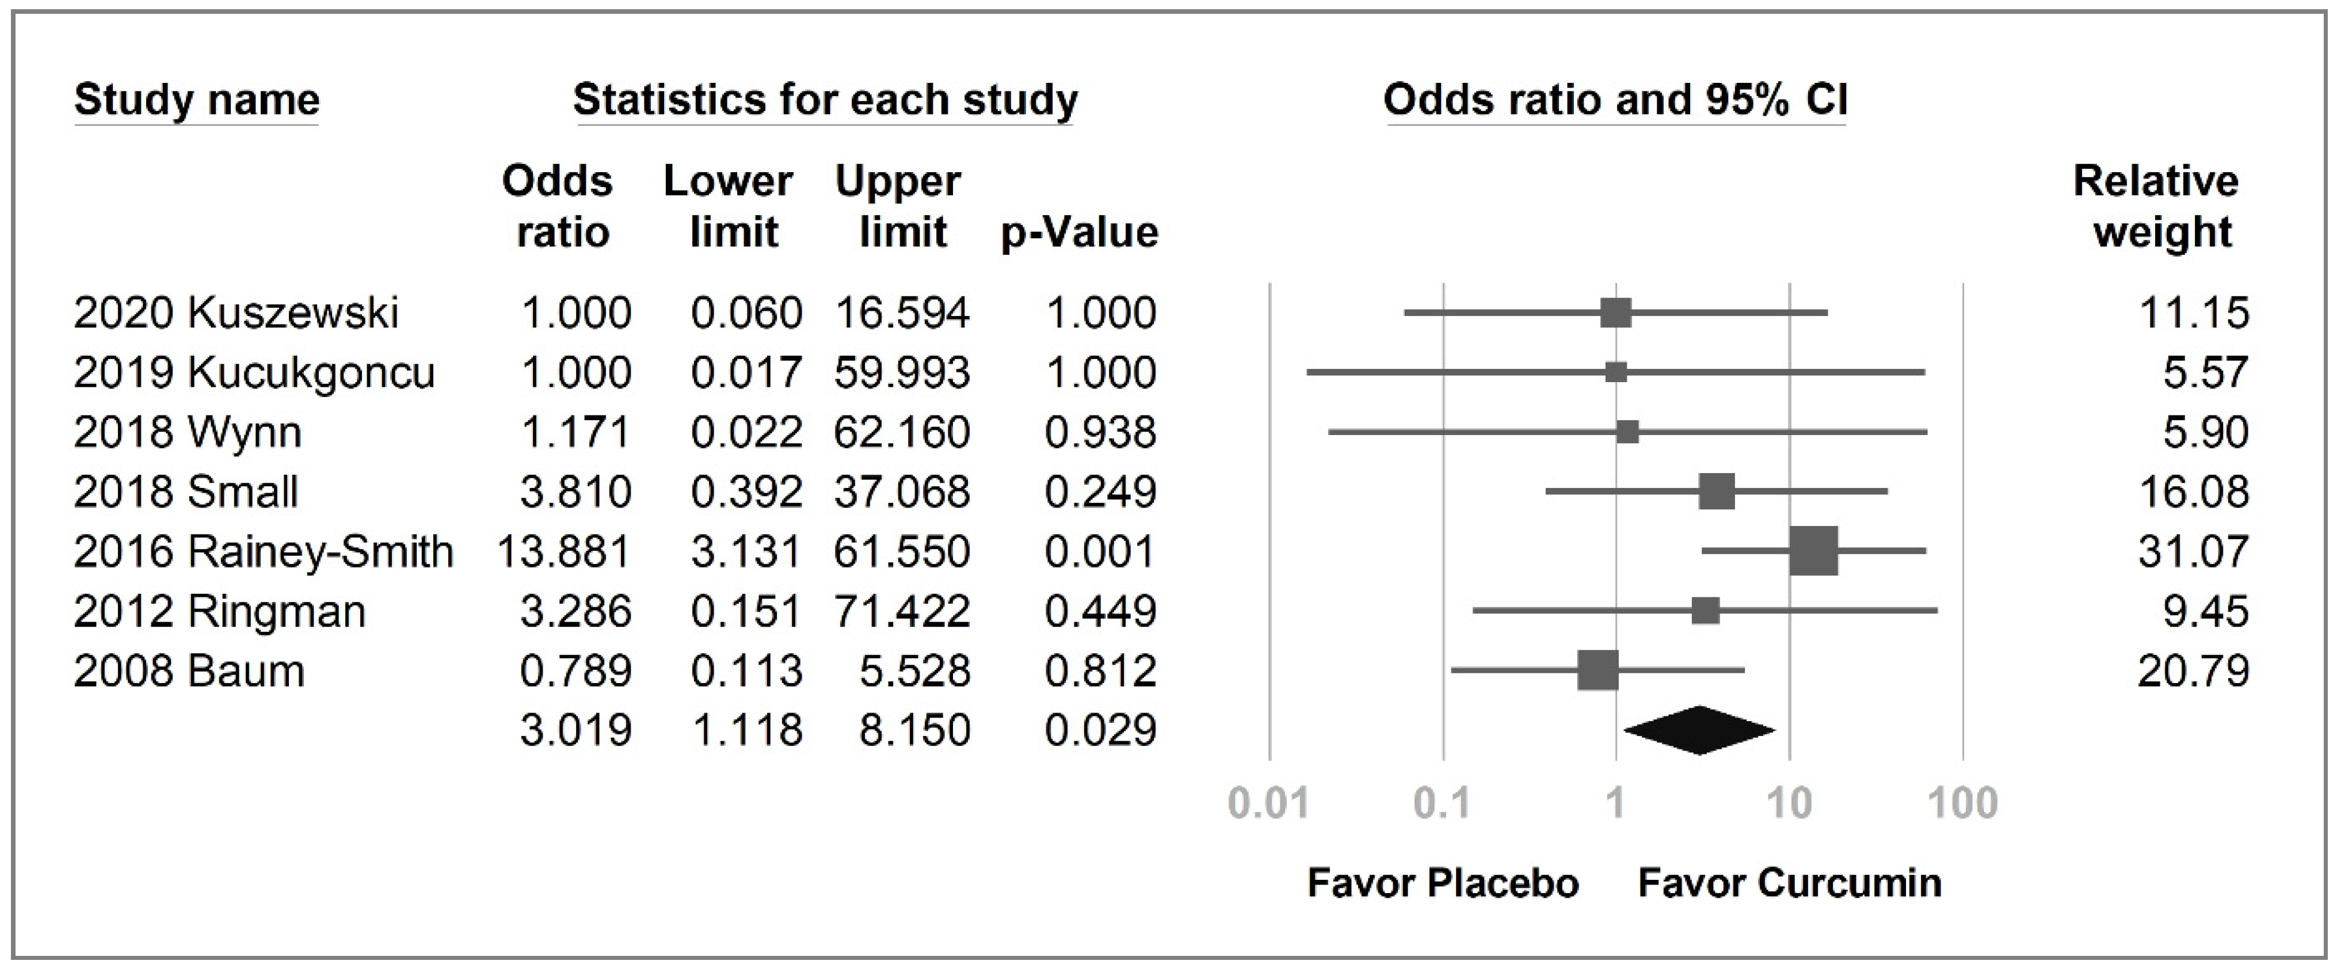Click the Rainey-Smith square marker in the plot
Image resolution: width=2337 pixels, height=976 pixels.
coord(1813,551)
